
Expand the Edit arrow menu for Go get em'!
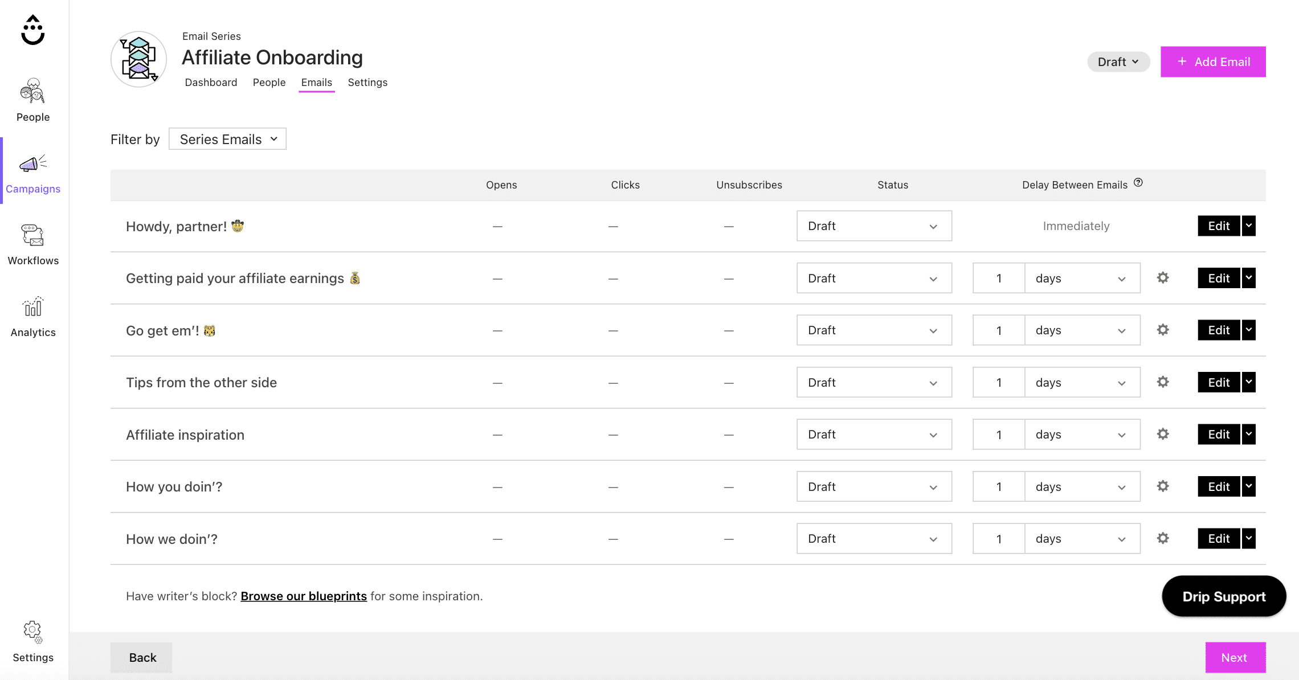click(1249, 330)
